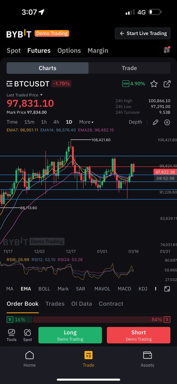Viewport: 177px width, 384px height.
Task: Tap the MM 4.90% margin indicator
Action: pyautogui.click(x=134, y=84)
